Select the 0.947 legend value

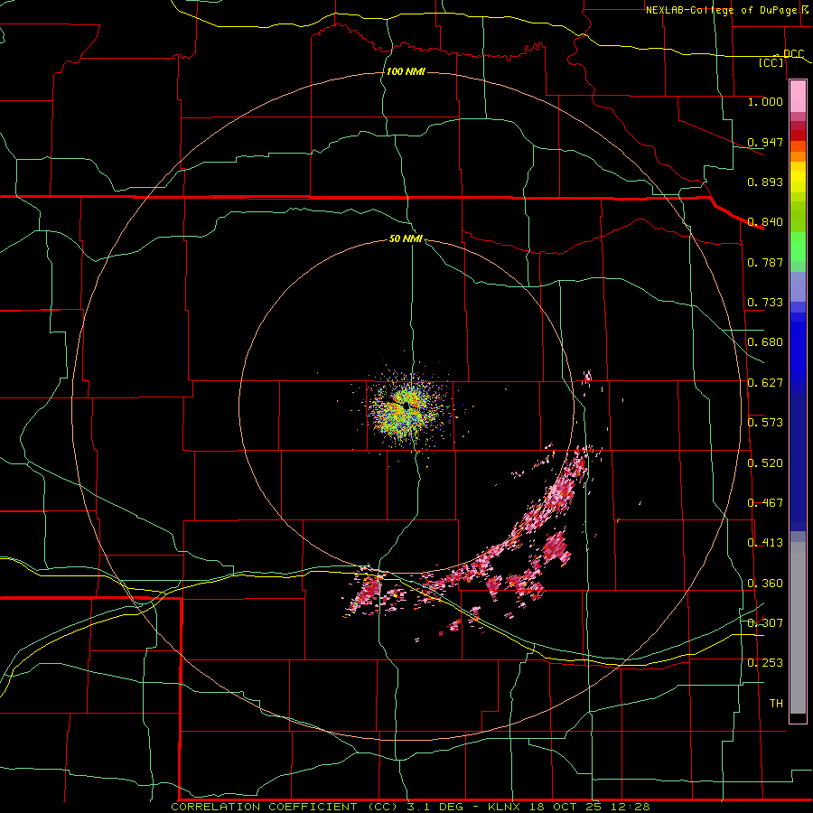point(765,142)
